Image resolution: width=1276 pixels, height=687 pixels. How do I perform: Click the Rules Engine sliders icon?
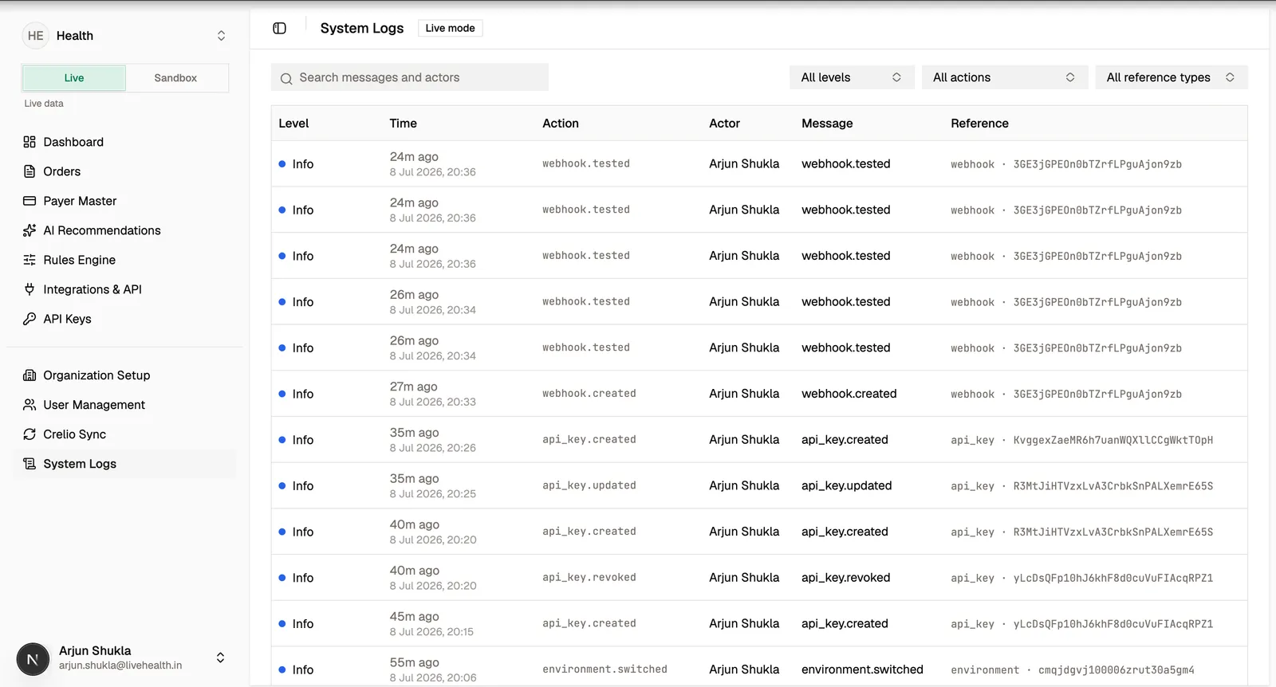pos(30,260)
